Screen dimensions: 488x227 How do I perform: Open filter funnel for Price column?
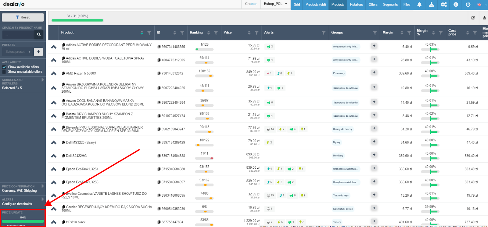pyautogui.click(x=257, y=33)
